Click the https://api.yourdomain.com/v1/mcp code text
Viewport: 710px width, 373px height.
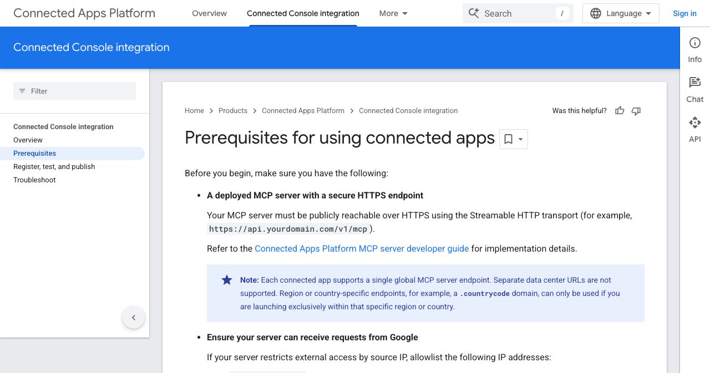[288, 229]
